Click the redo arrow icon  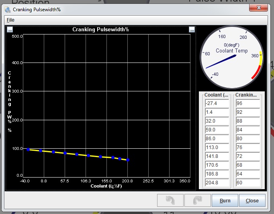[197, 200]
